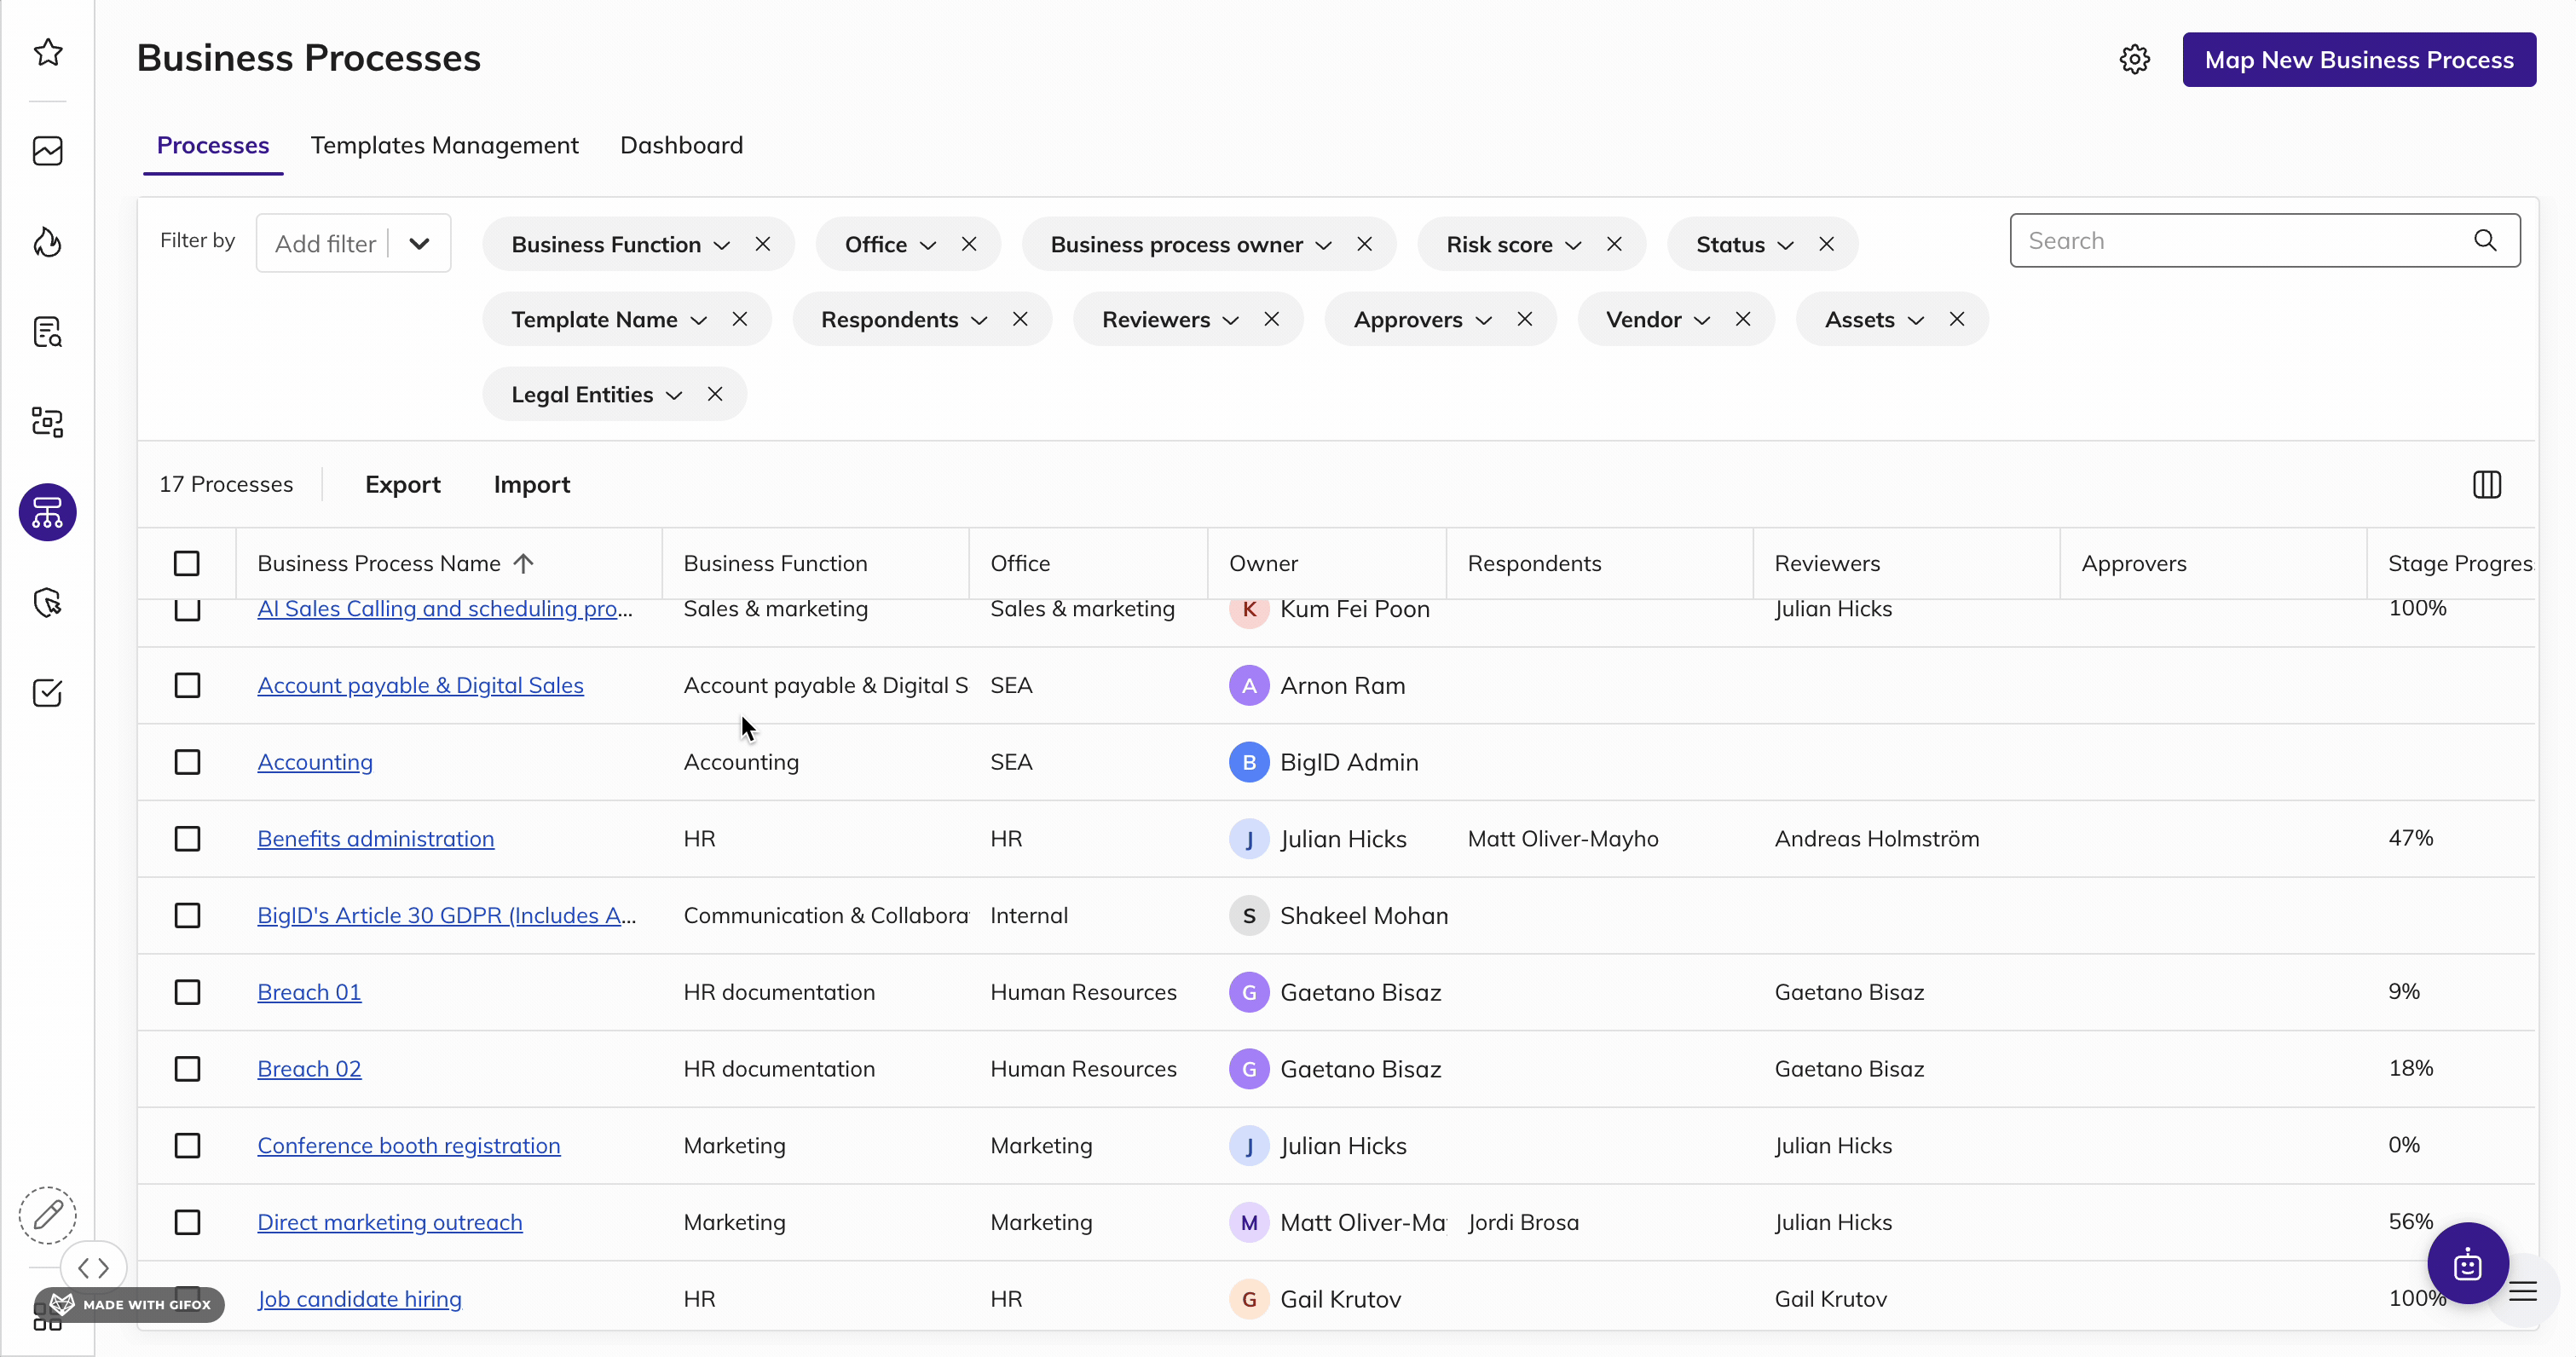Select the checkmark tasks icon in sidebar
This screenshot has width=2576, height=1357.
(x=47, y=692)
